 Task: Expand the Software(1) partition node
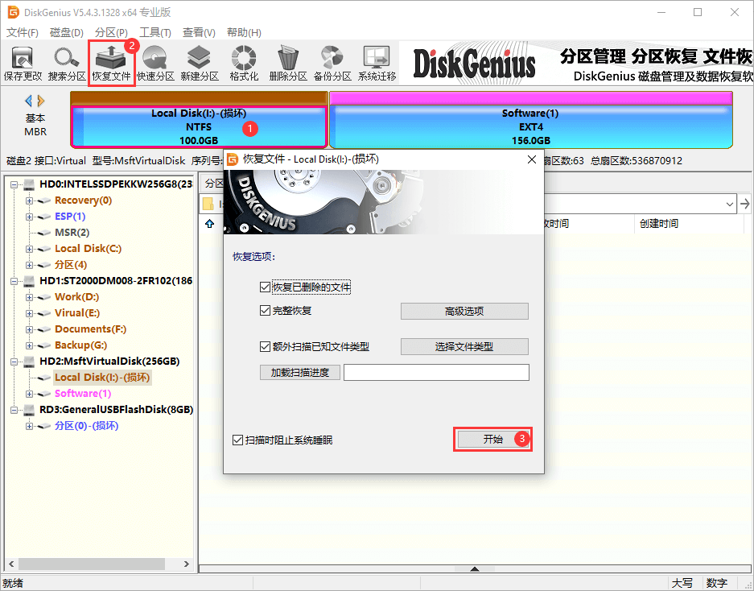[29, 394]
